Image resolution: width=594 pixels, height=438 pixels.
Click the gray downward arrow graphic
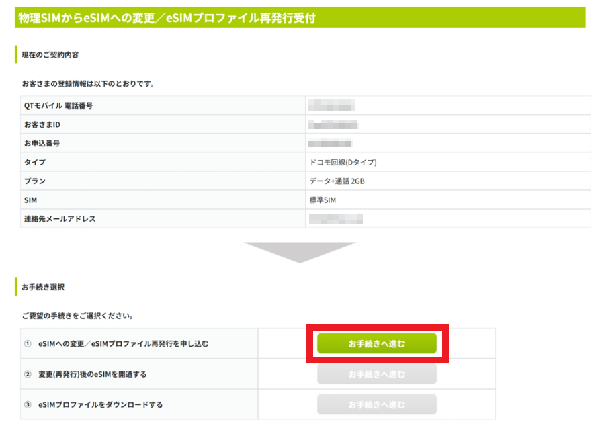pyautogui.click(x=299, y=252)
